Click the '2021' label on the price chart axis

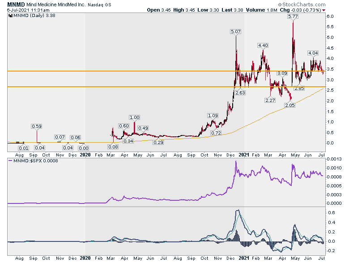(244, 155)
